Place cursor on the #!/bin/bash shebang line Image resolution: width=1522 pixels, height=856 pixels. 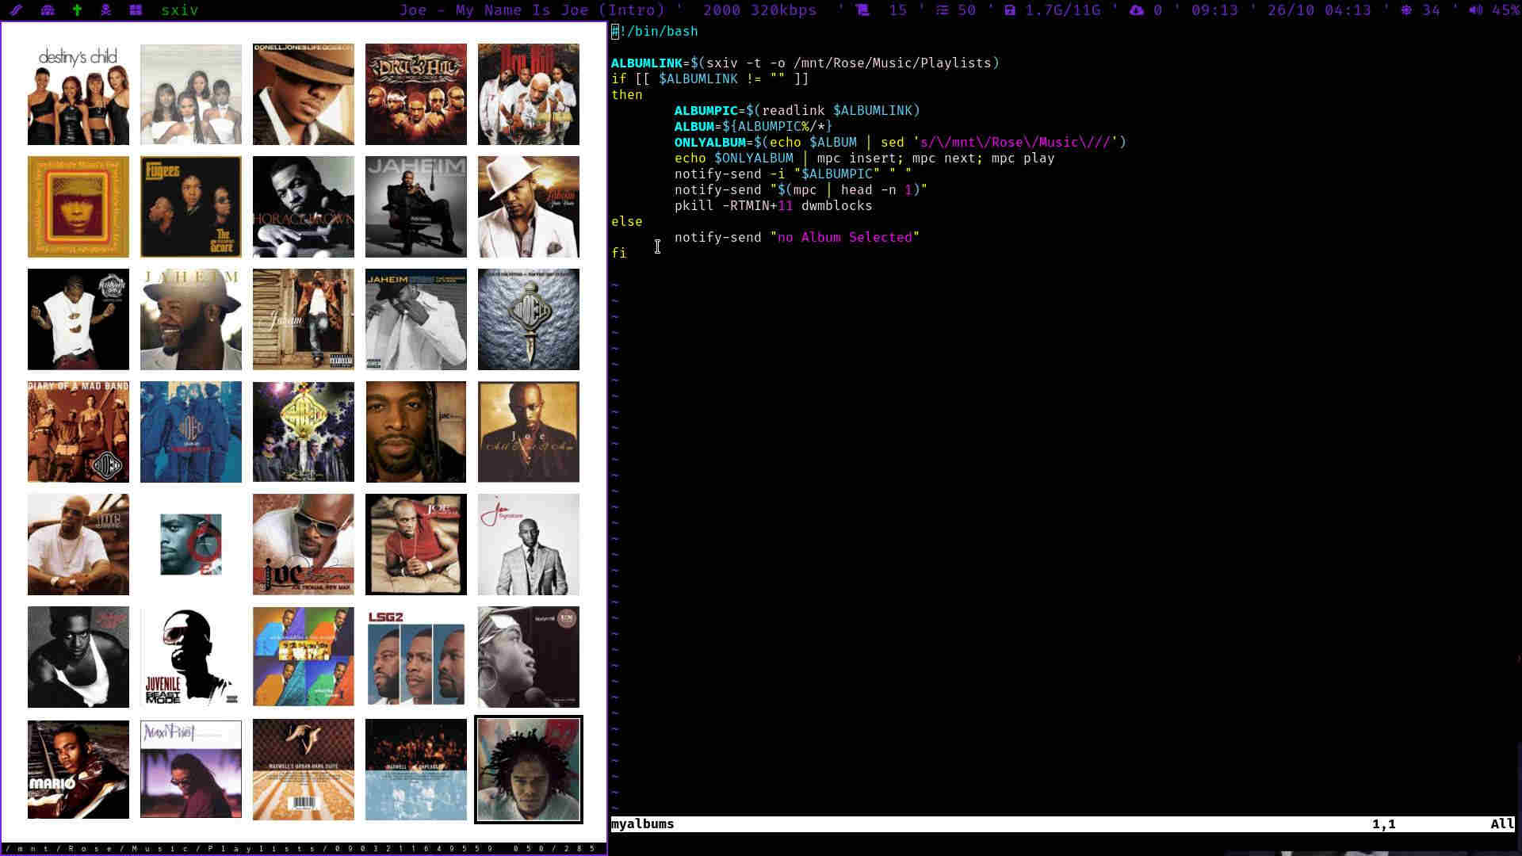(655, 31)
